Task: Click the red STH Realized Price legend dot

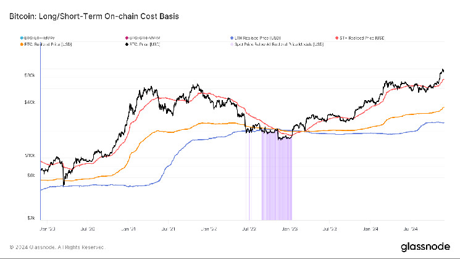Action: pos(336,39)
